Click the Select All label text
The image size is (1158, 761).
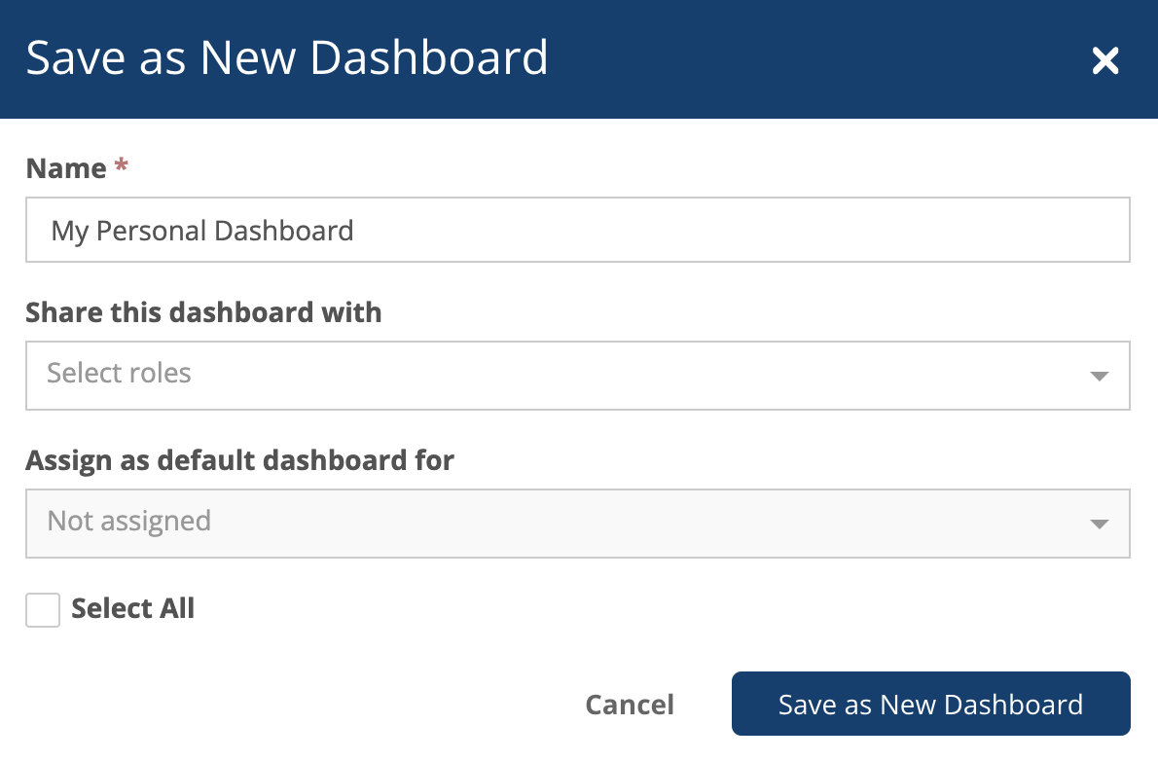tap(133, 609)
